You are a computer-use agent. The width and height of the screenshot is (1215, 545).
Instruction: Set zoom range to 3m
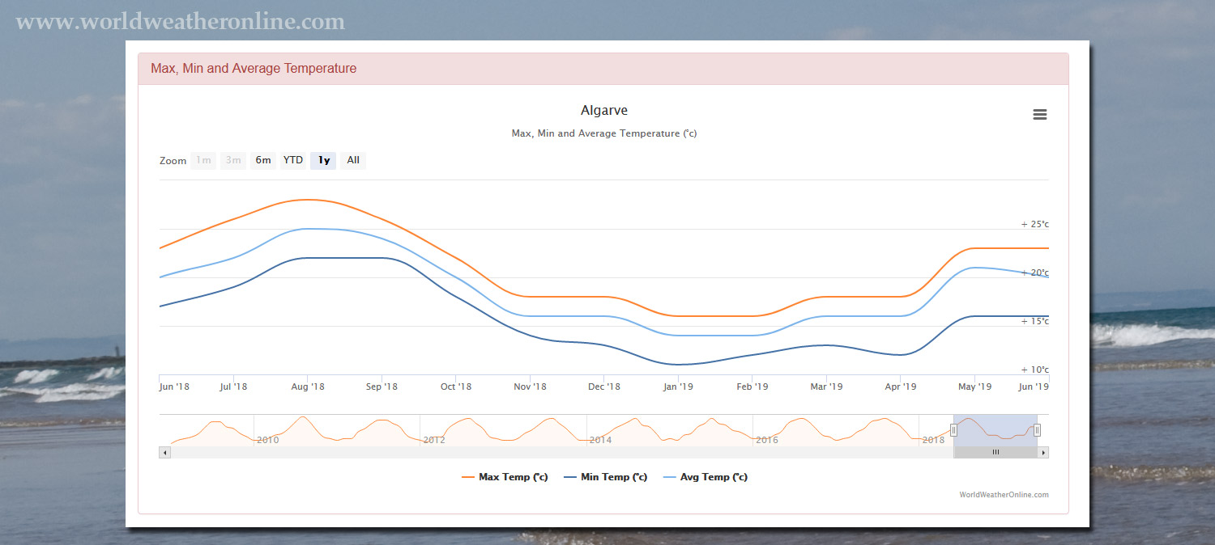(233, 160)
